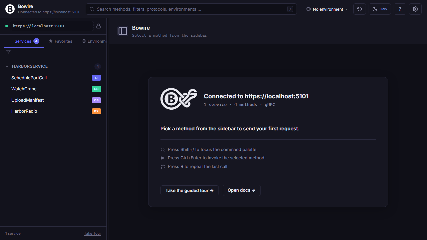This screenshot has height=240, width=427.
Task: Click the '1 service · 4 methods · gRPC' text
Action: point(240,105)
